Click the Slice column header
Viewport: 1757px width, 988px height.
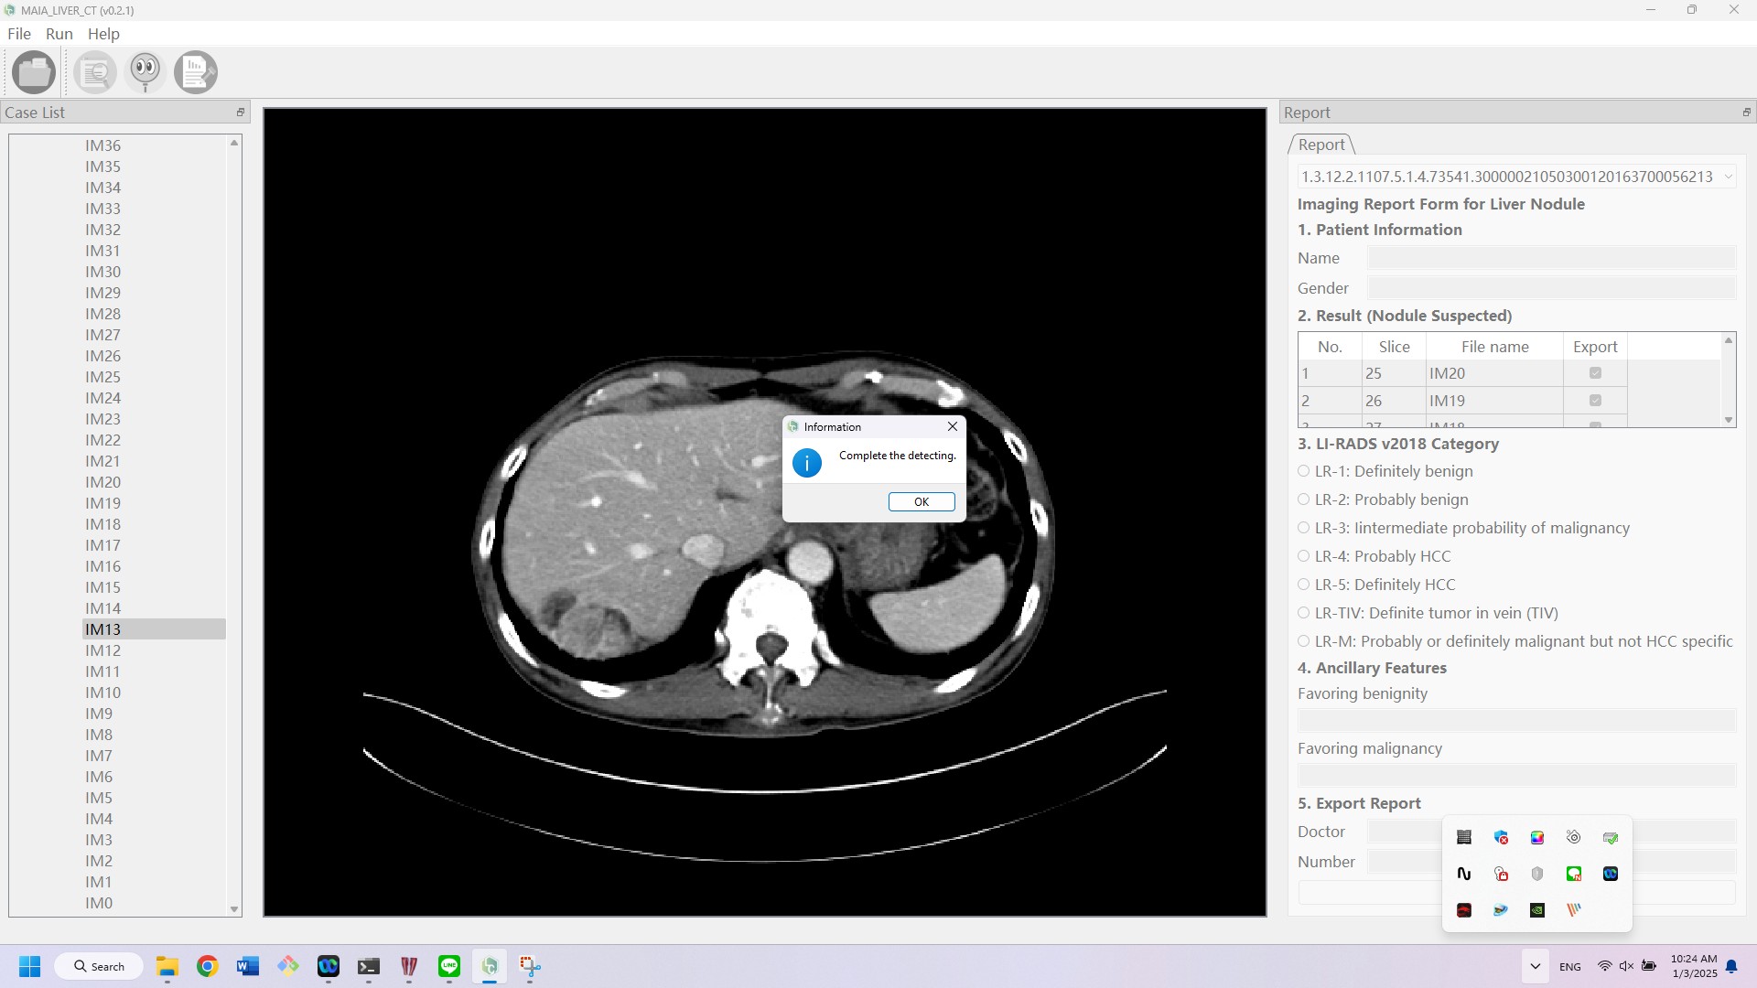[1394, 347]
